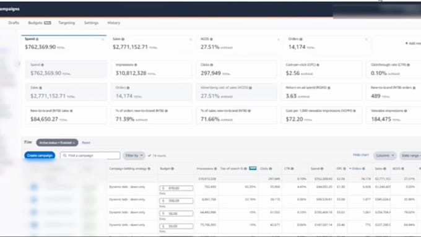
Task: Click the info icon in the Budget column header
Action: [x=172, y=169]
